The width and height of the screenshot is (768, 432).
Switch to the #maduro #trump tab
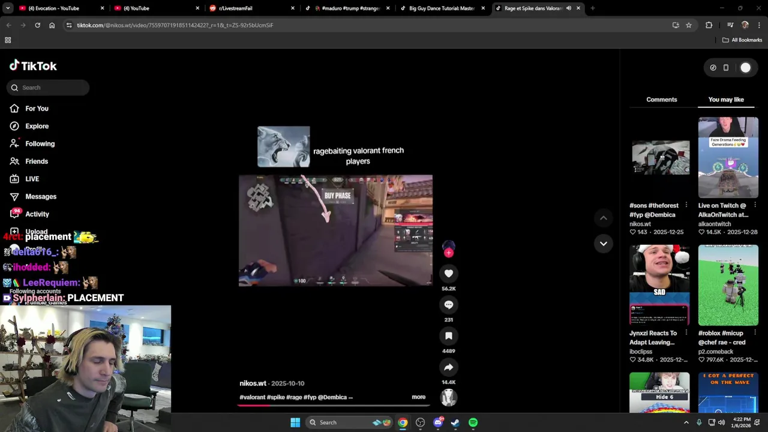[x=346, y=8]
